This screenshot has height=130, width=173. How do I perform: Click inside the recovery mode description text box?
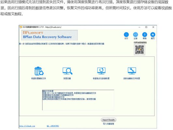point(78,100)
